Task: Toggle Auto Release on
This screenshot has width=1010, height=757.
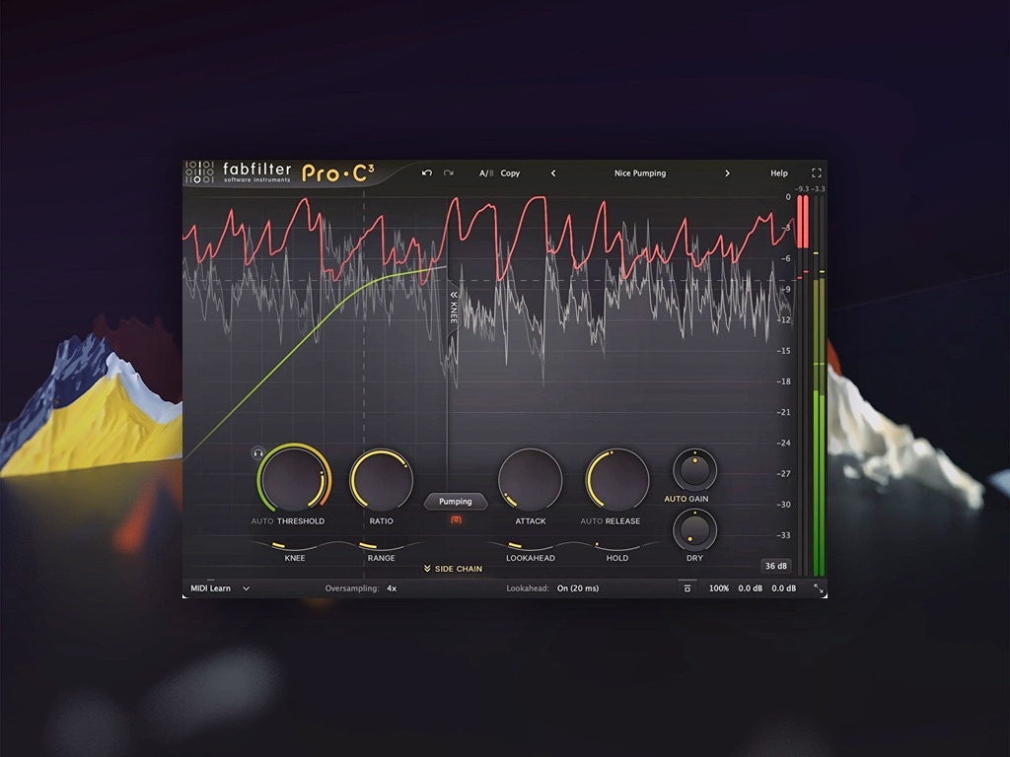Action: coord(591,521)
